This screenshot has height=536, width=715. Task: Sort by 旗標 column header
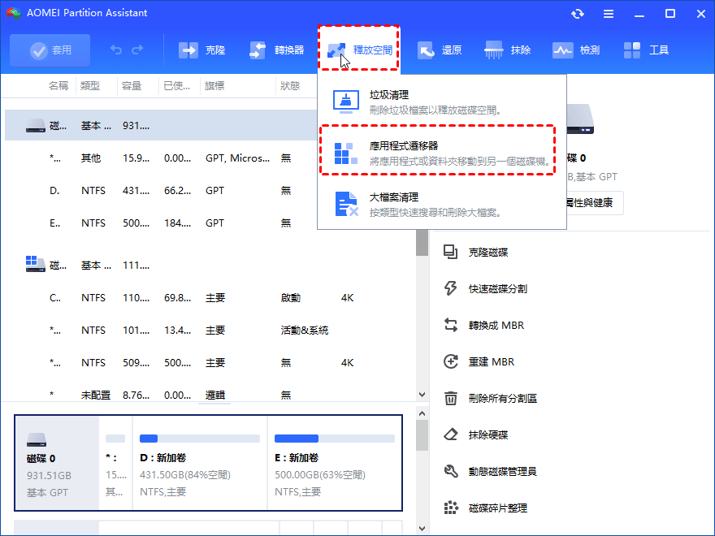click(x=214, y=86)
